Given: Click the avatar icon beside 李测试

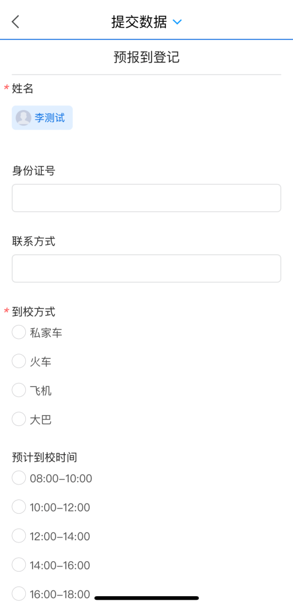Looking at the screenshot, I should [23, 118].
